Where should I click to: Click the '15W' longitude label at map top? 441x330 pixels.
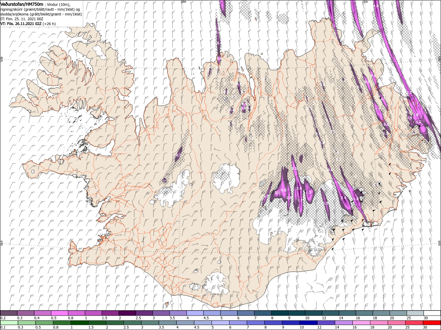click(x=365, y=2)
